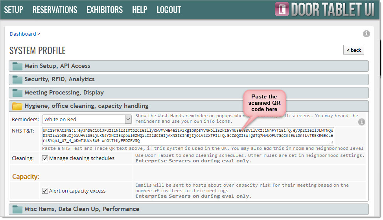This screenshot has height=220, width=383.
Task: Click inside the NHS T&T text field
Action: (x=187, y=136)
